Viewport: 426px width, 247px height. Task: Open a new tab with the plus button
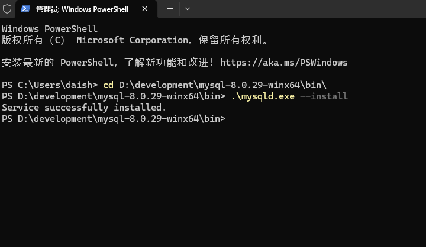pyautogui.click(x=170, y=9)
